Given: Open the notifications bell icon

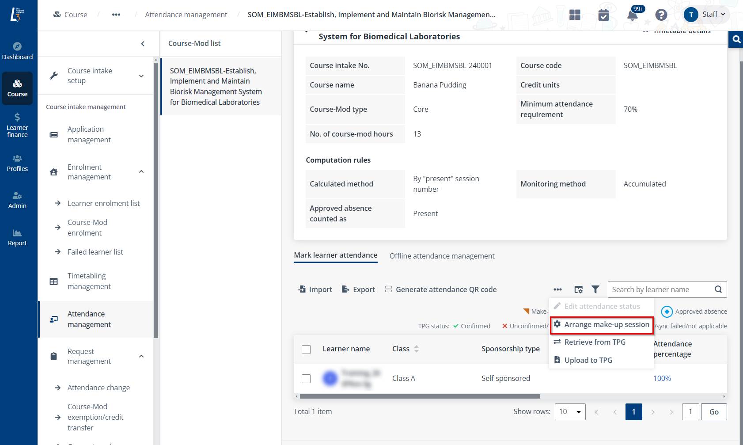Looking at the screenshot, I should pyautogui.click(x=632, y=15).
